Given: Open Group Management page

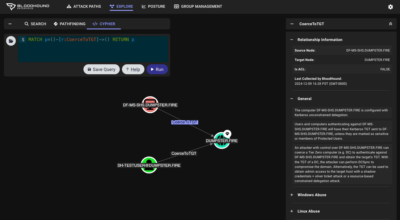Looking at the screenshot, I should (198, 6).
